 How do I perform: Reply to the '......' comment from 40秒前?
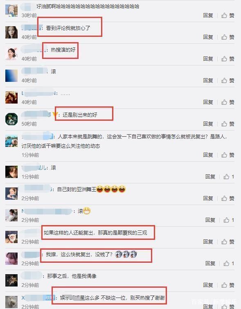click(x=208, y=102)
